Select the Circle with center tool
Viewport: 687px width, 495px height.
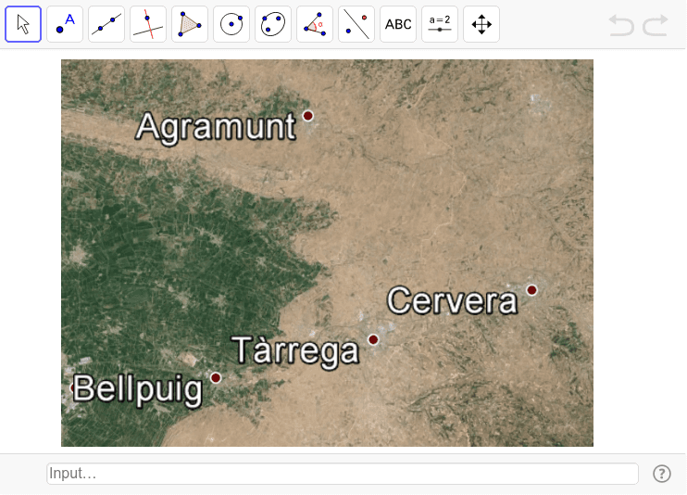tap(231, 24)
